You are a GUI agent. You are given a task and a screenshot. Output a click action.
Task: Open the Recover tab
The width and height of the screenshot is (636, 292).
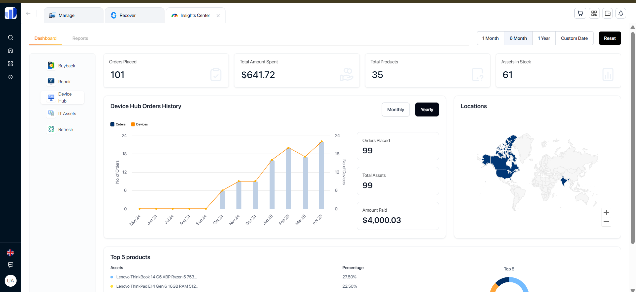pyautogui.click(x=128, y=15)
